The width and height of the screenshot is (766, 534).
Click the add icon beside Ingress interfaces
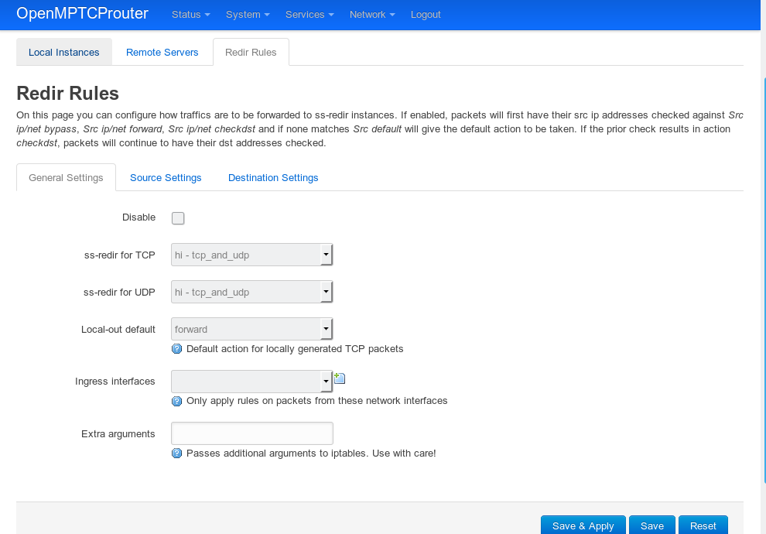[x=340, y=378]
